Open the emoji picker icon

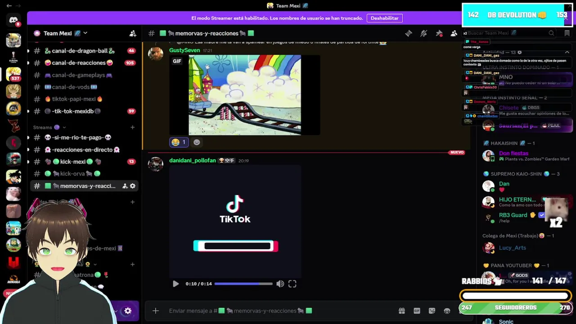click(x=447, y=310)
